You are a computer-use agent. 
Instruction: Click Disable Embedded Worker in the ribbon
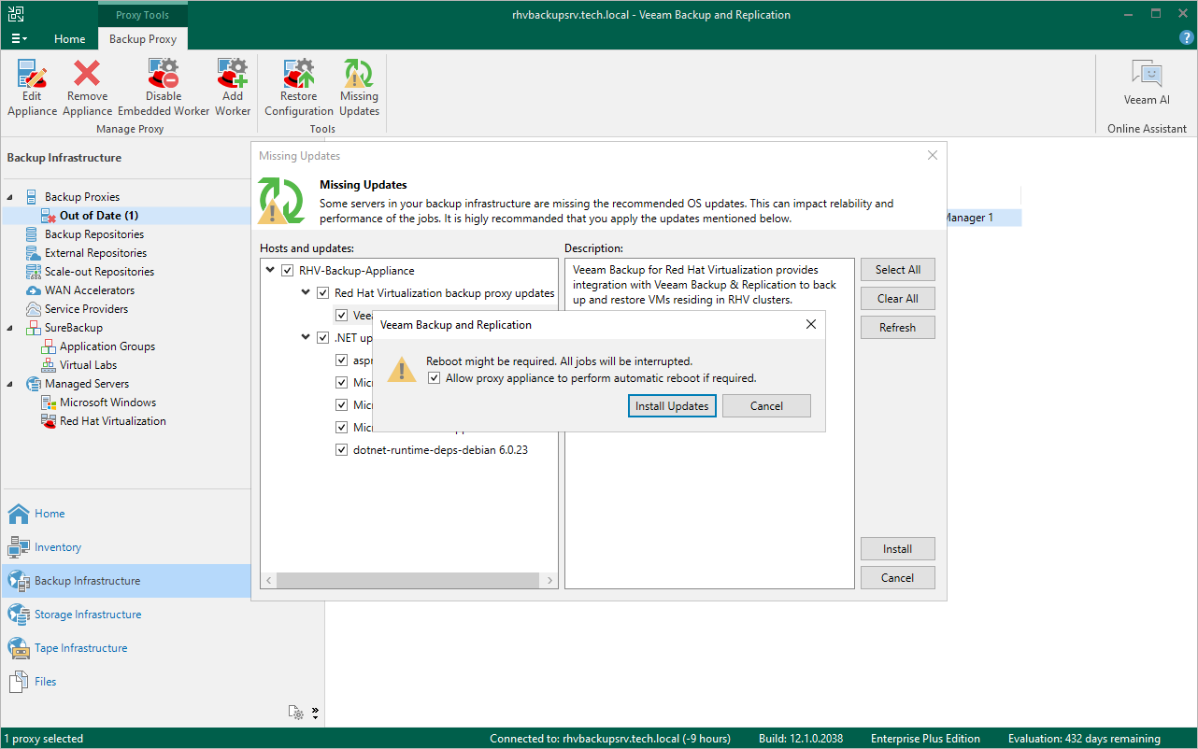[x=164, y=88]
